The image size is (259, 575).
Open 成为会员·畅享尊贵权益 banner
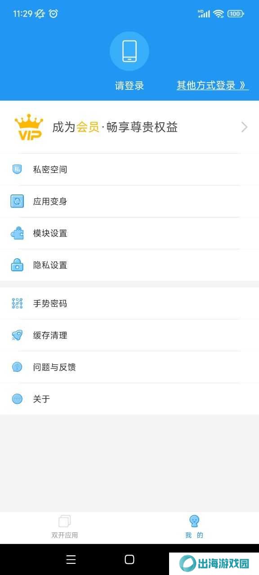[x=129, y=127]
